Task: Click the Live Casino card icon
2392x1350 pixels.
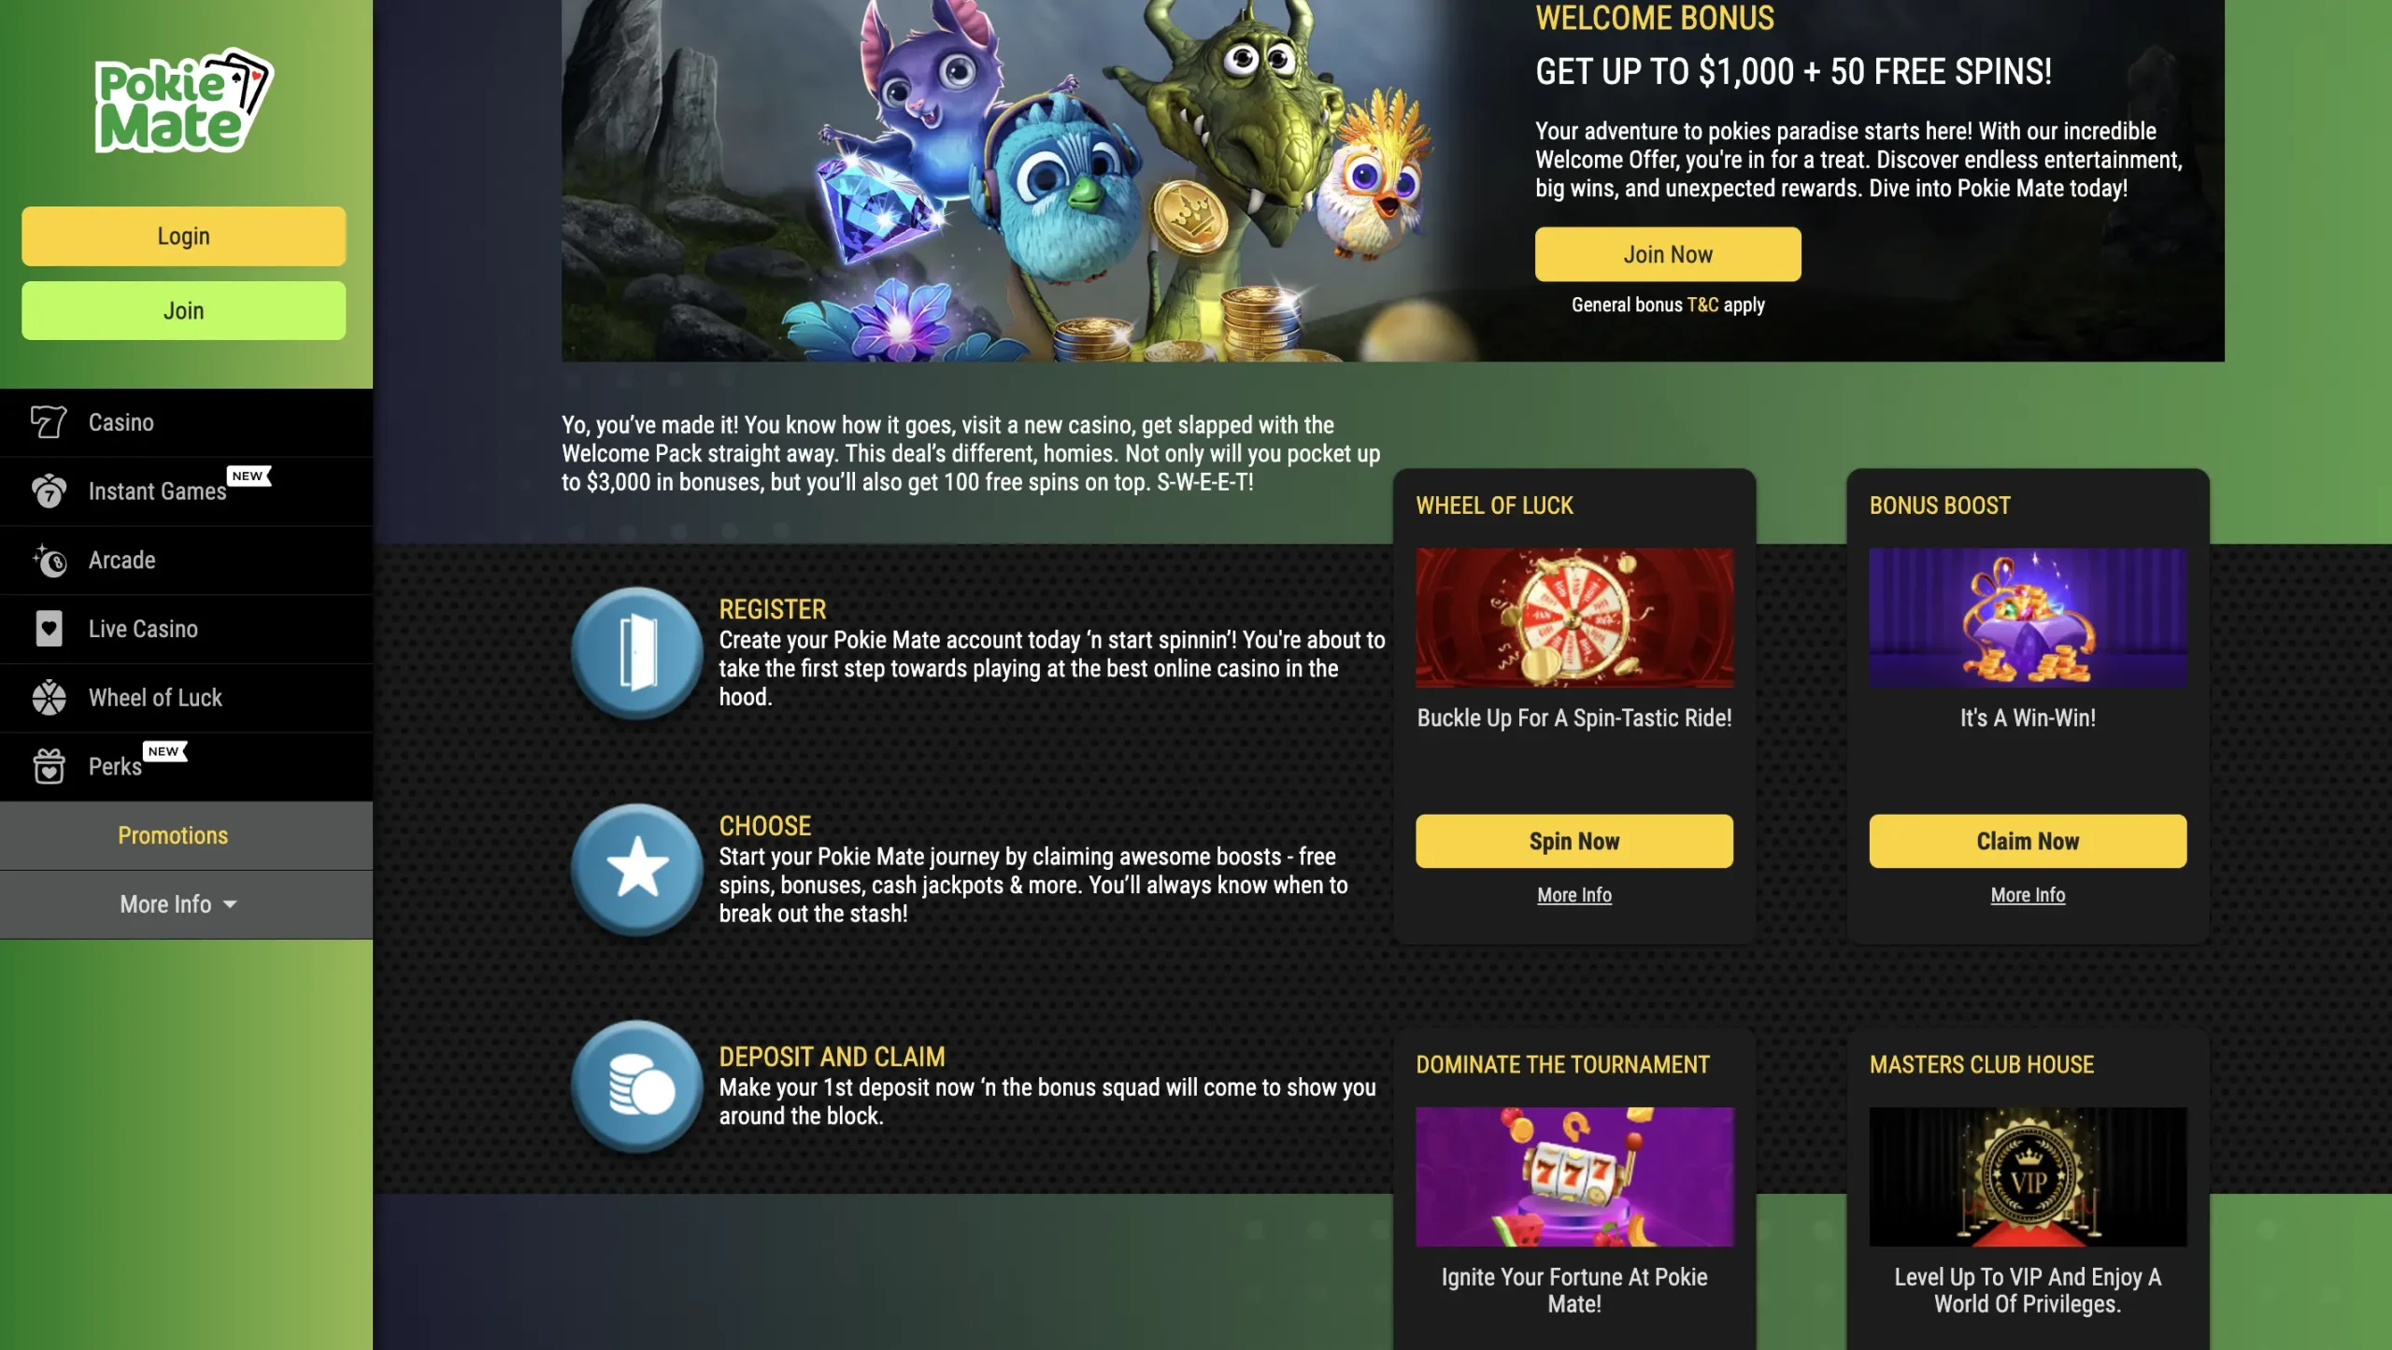Action: (x=49, y=629)
